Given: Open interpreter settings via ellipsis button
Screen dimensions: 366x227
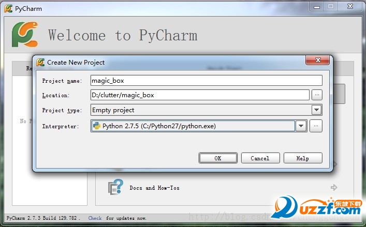Looking at the screenshot, I should 316,126.
